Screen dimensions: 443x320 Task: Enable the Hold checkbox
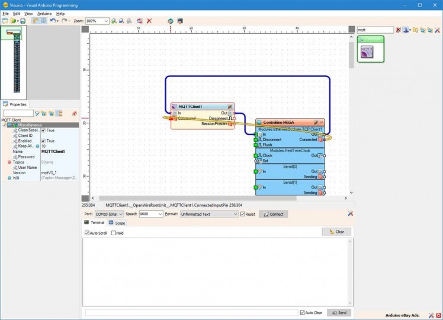click(x=114, y=233)
